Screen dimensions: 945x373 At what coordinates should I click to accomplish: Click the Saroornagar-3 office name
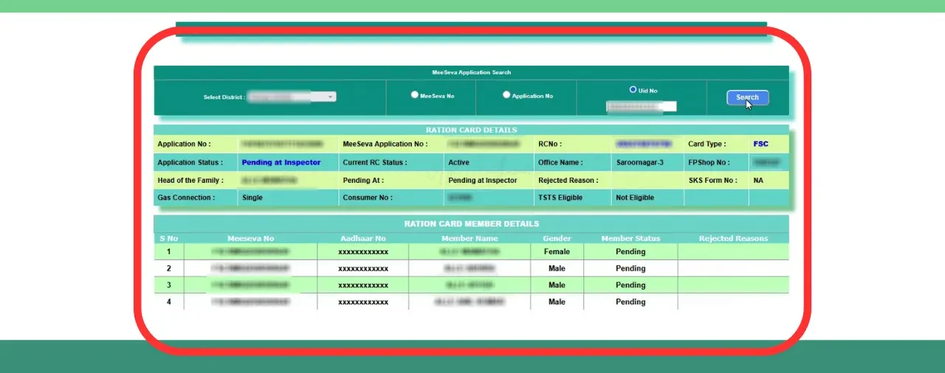pos(640,162)
